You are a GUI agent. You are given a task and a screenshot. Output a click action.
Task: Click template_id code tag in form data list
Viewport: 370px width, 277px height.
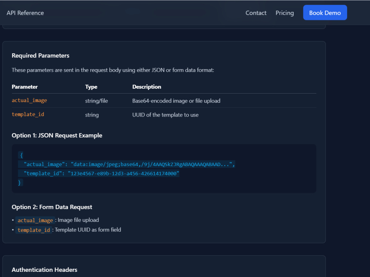(34, 230)
